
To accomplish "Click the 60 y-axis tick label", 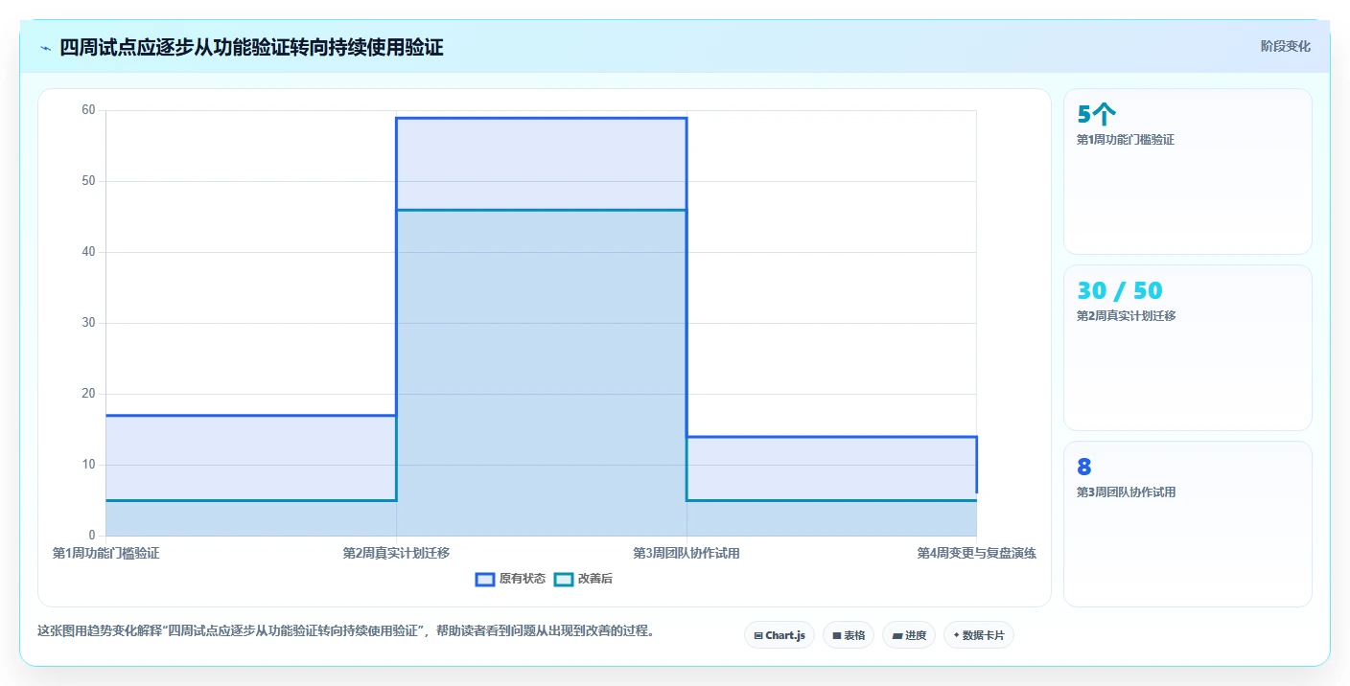I will pos(88,110).
